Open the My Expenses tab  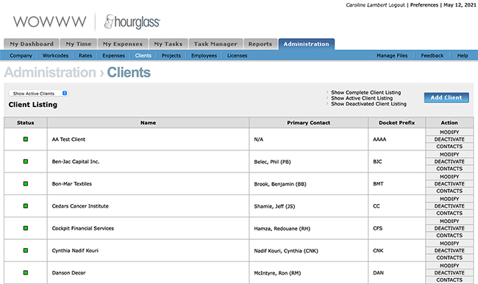coord(123,44)
